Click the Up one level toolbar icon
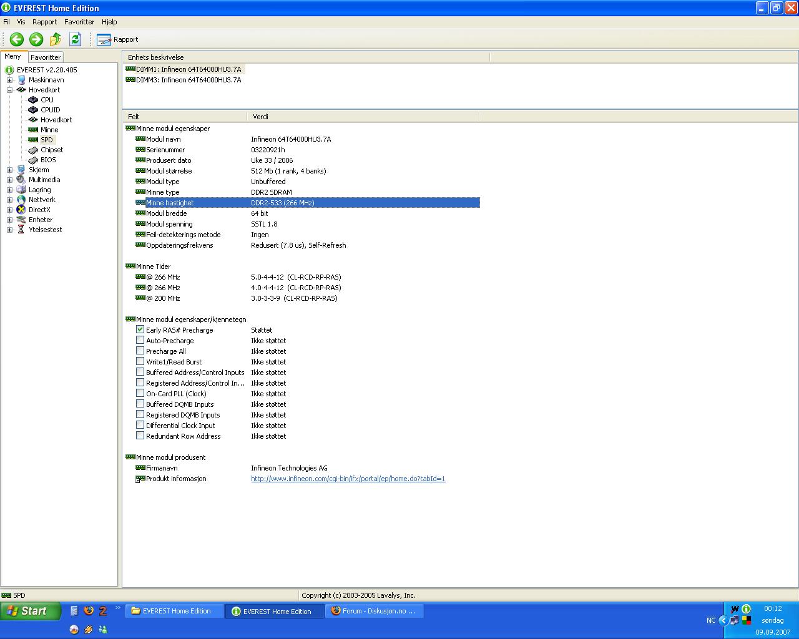 (x=56, y=39)
